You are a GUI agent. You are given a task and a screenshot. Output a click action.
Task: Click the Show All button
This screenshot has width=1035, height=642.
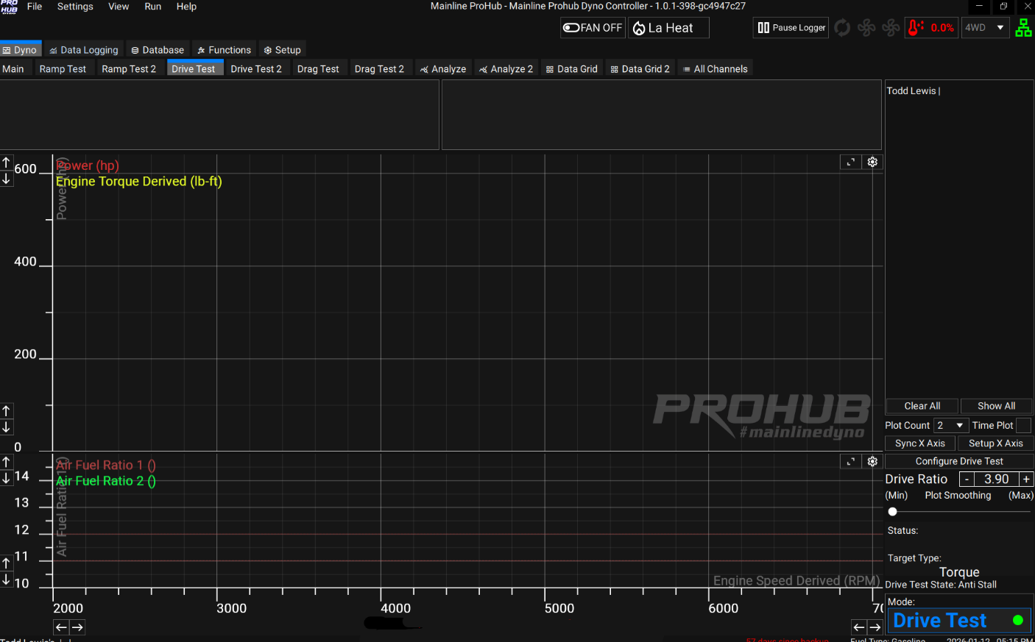coord(997,406)
